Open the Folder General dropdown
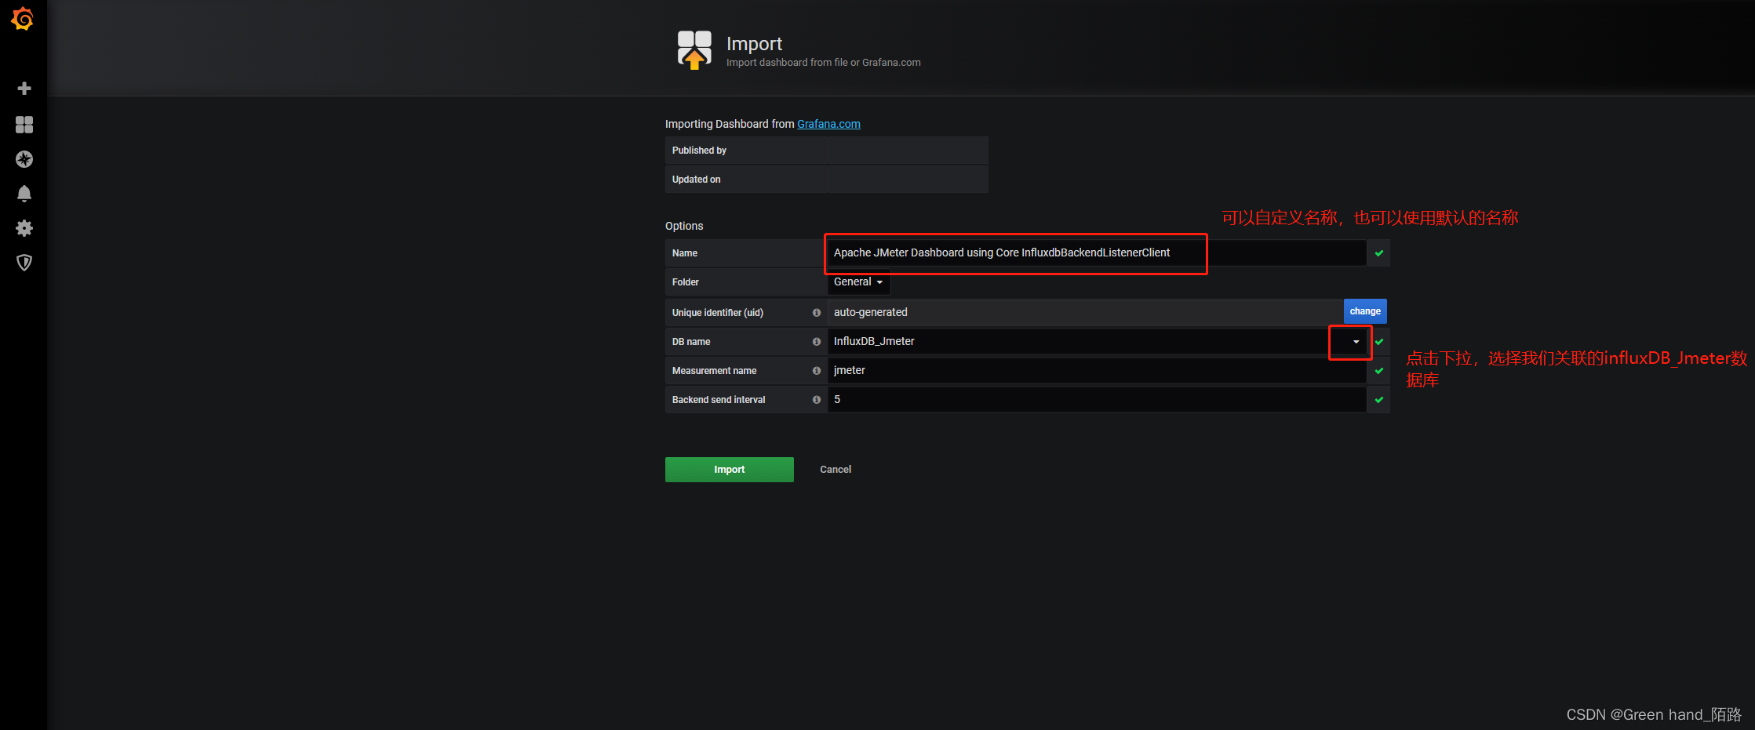 point(858,282)
